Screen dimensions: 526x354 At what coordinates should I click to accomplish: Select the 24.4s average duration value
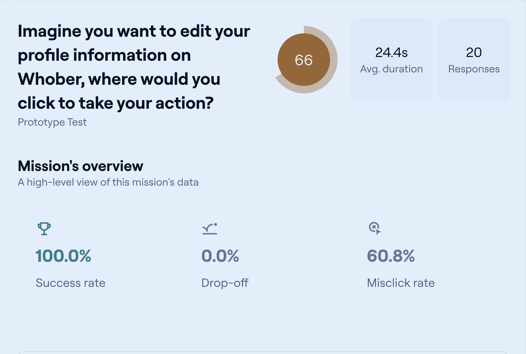pos(391,52)
